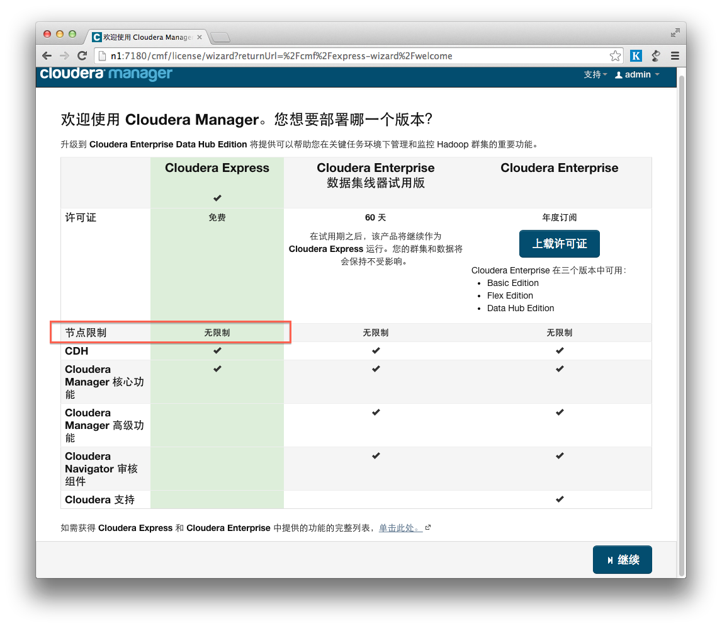Click the 上载许可证 button

point(559,244)
